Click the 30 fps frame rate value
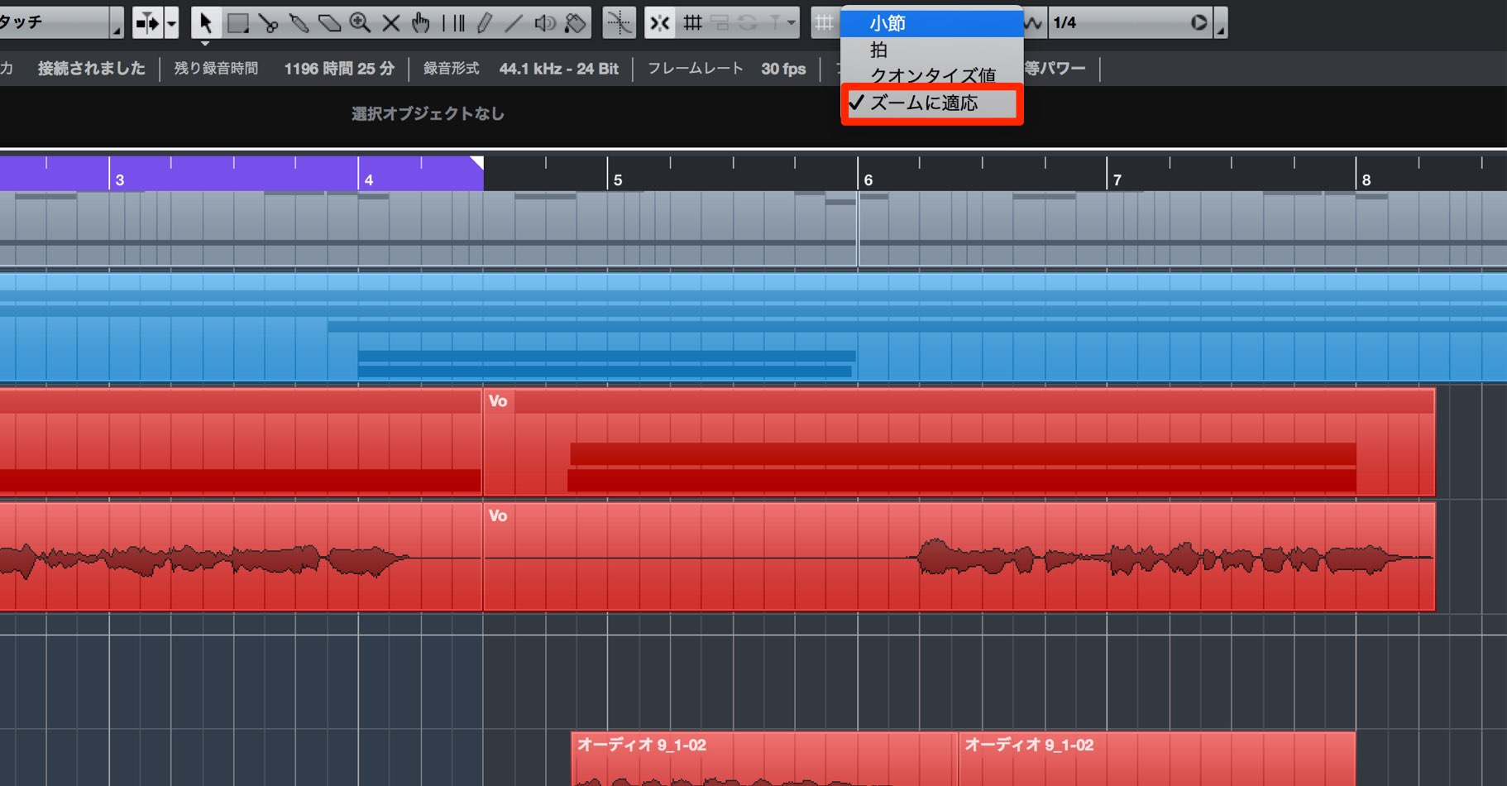 [783, 69]
